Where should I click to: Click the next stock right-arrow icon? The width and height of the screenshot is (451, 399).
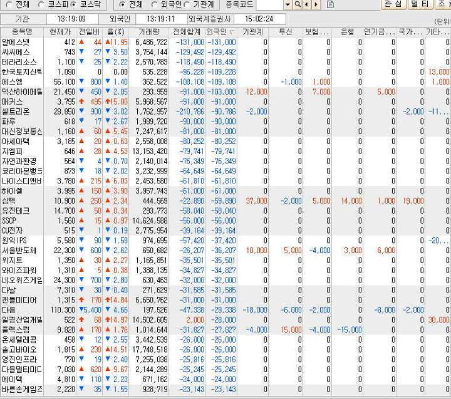(x=316, y=4)
